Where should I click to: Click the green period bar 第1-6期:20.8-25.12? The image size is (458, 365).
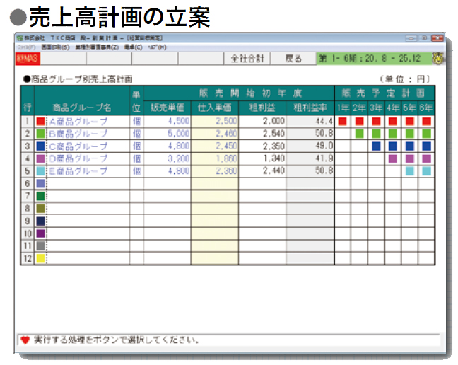pos(375,59)
